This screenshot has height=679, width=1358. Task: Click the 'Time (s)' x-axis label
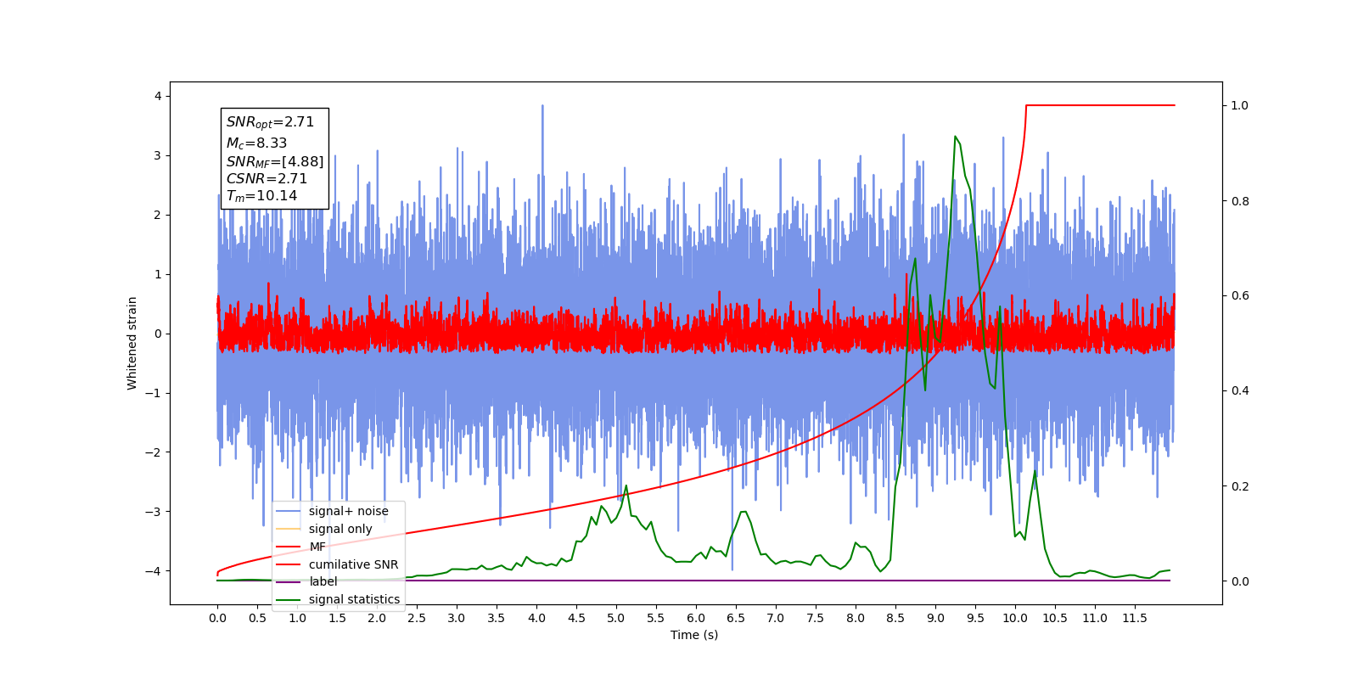[x=694, y=635]
